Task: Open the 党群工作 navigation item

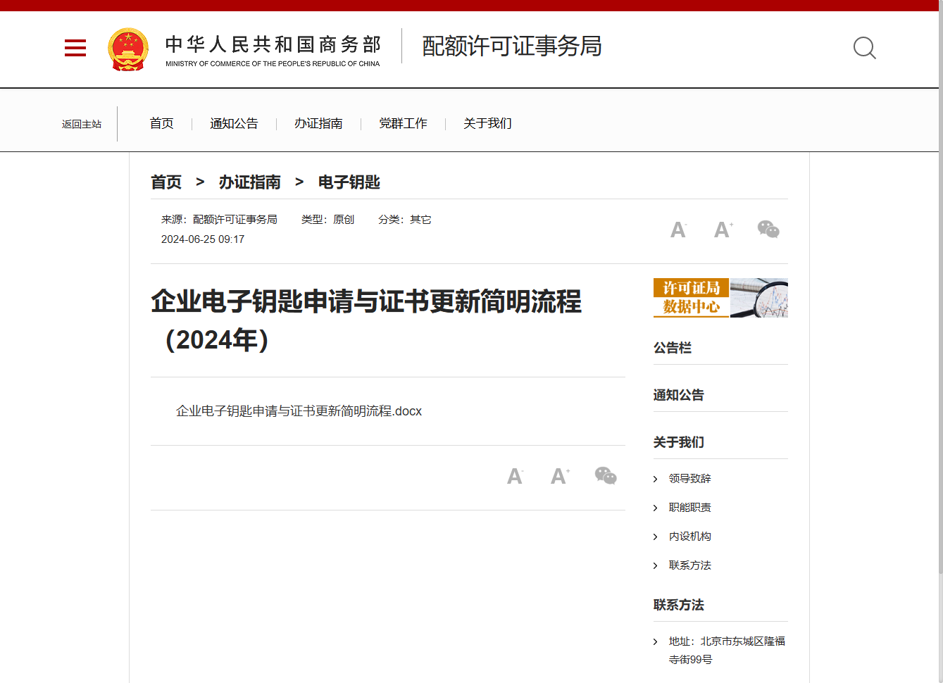Action: (x=403, y=123)
